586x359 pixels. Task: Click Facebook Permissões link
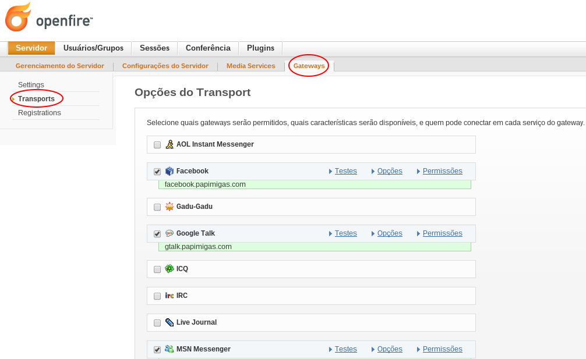(x=443, y=171)
